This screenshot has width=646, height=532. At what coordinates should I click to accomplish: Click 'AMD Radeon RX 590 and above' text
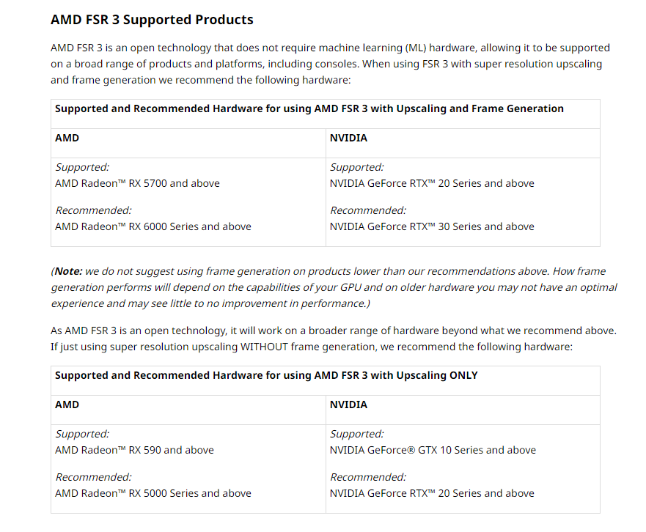coord(134,450)
